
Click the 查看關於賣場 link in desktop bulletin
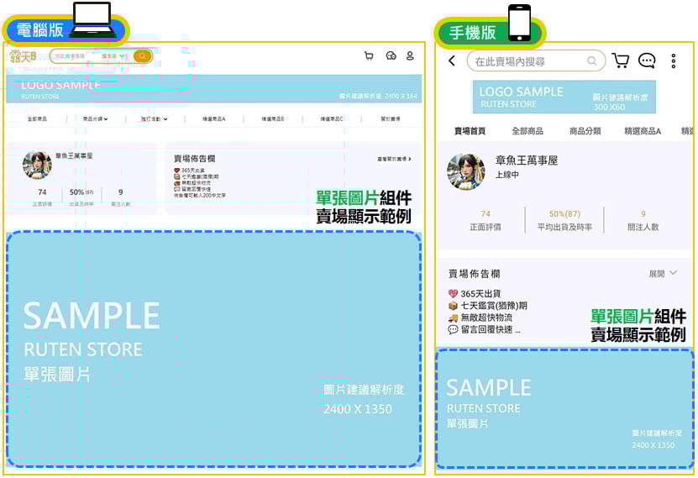tap(393, 158)
